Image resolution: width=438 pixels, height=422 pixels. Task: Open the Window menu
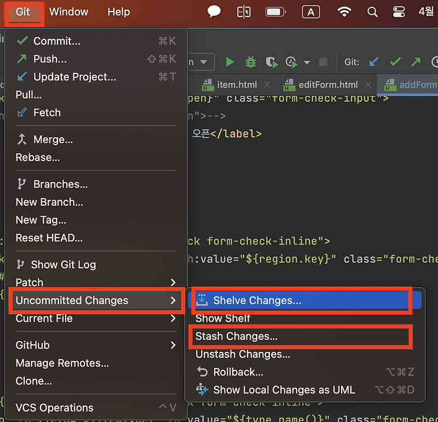click(x=68, y=11)
